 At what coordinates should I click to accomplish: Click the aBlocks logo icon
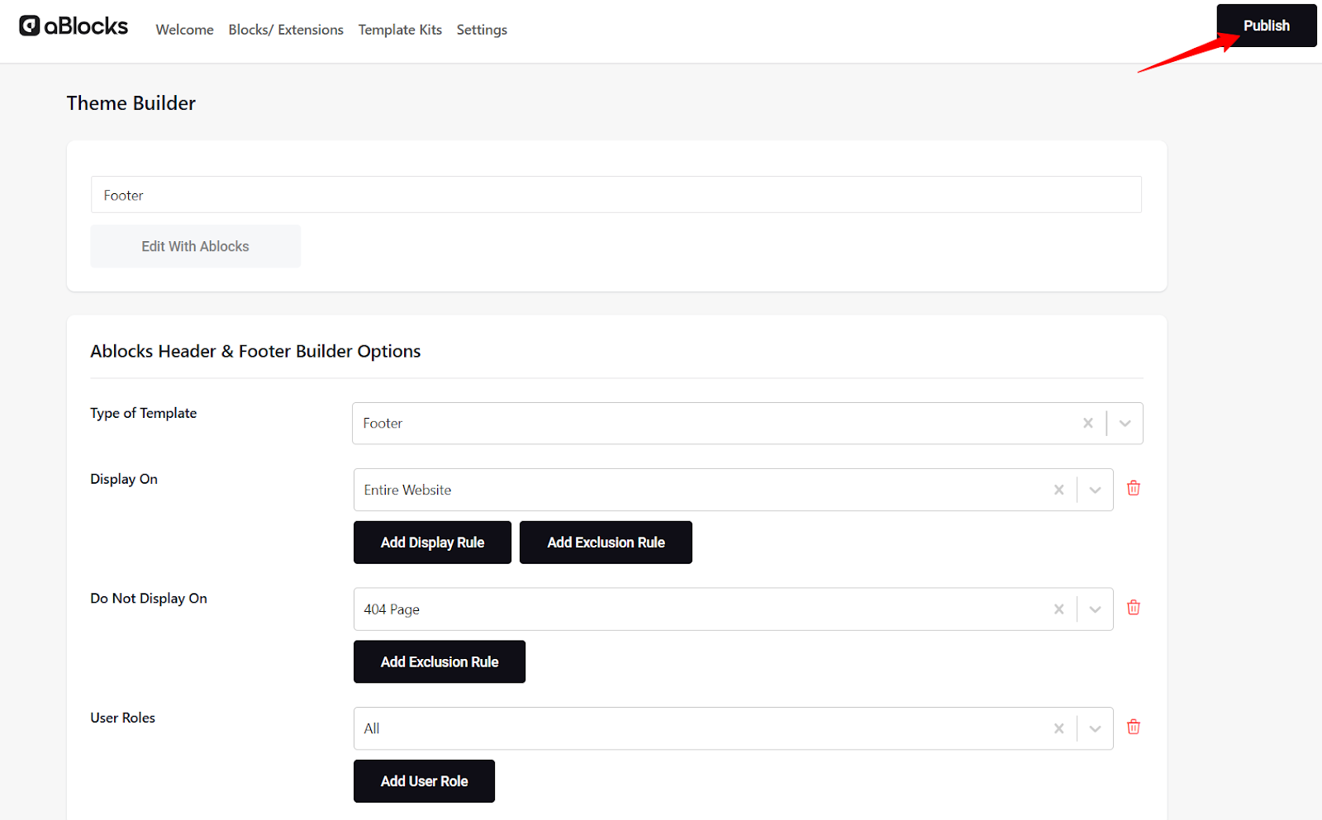point(30,26)
